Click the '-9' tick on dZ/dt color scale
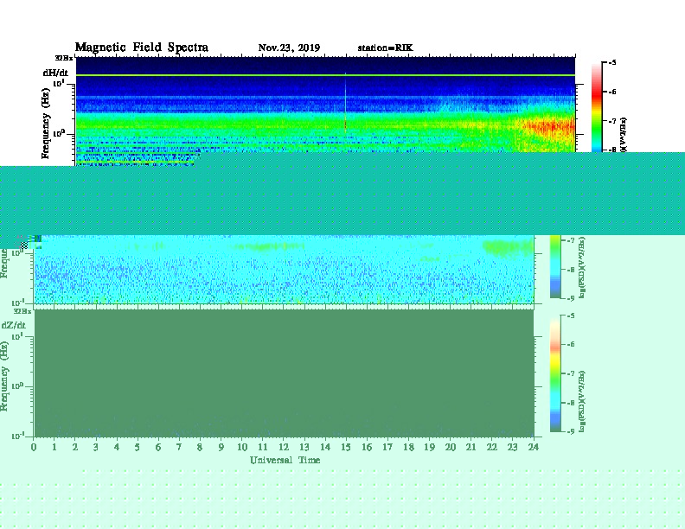This screenshot has height=529, width=685. pos(570,431)
